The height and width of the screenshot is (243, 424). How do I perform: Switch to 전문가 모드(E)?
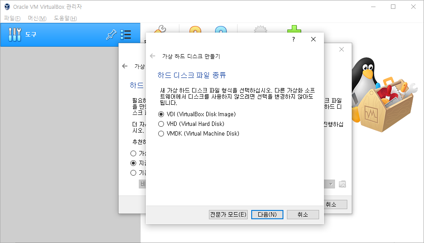click(x=228, y=215)
